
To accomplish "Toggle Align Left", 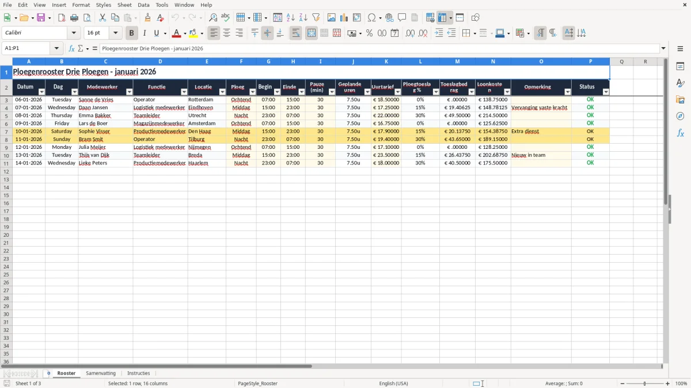I will click(x=214, y=33).
